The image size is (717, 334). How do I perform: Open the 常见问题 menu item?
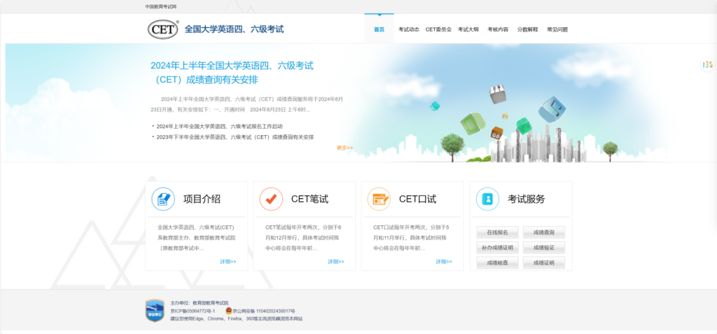point(558,29)
